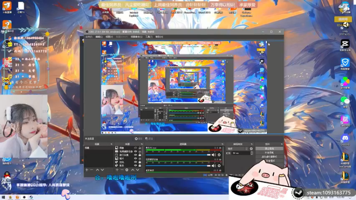This screenshot has width=356, height=200.
Task: Add a new source with the plus icon in the Sources panel
Action: pos(117,170)
